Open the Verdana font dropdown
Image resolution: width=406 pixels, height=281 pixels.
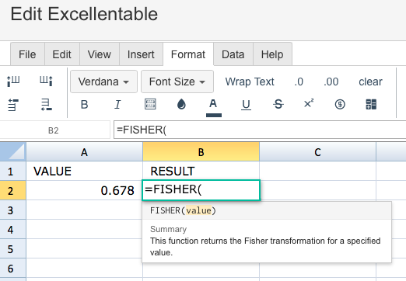coord(103,82)
